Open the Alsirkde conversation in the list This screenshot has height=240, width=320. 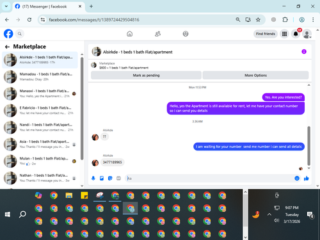tap(40, 60)
